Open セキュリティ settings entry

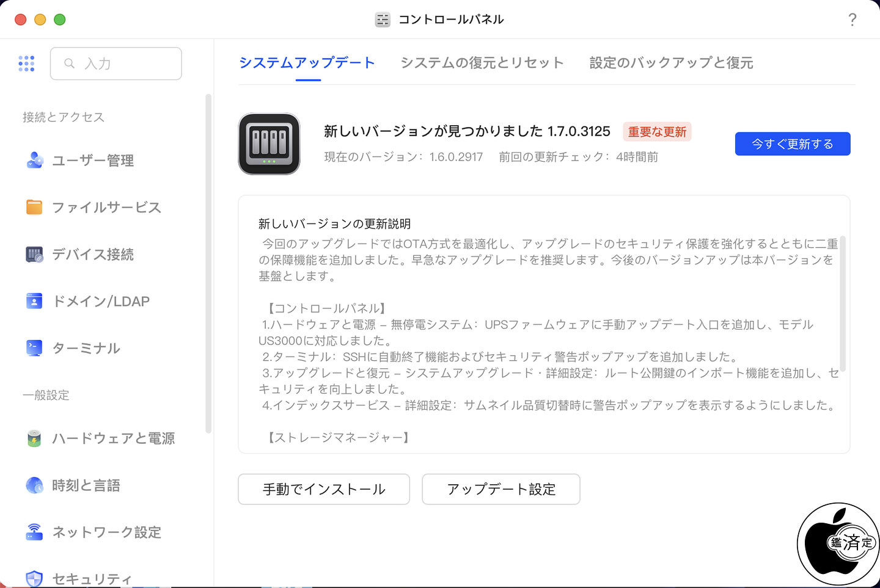[x=92, y=578]
